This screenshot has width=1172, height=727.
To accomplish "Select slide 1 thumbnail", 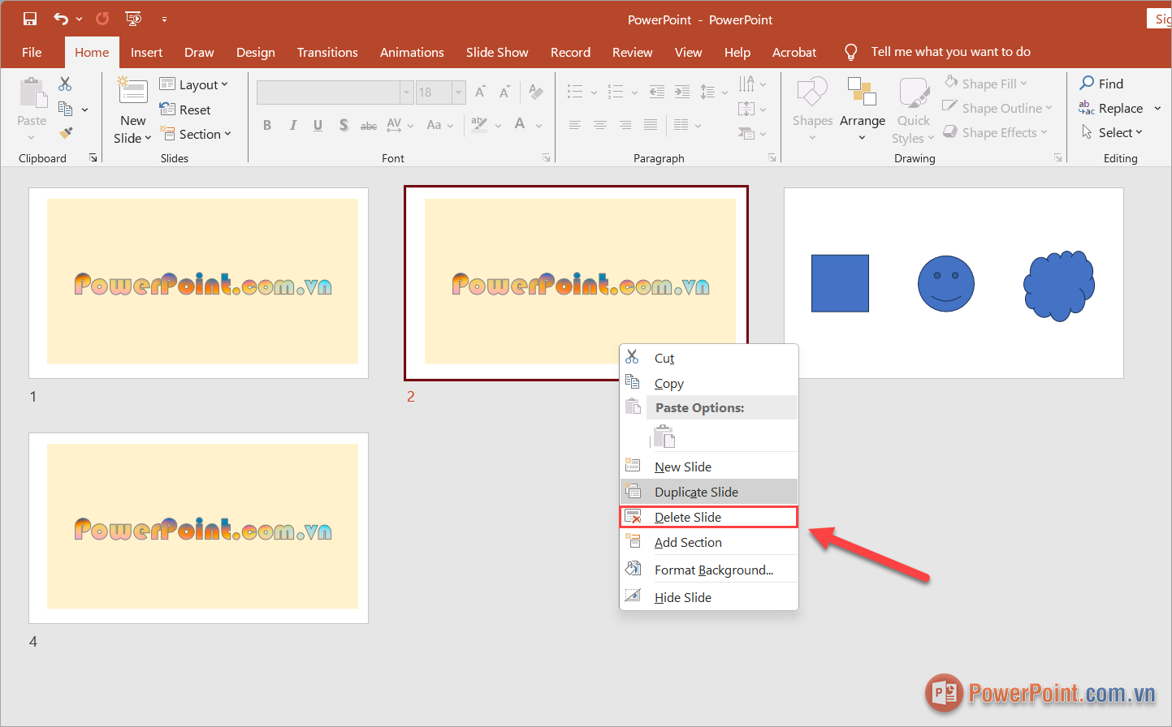I will (x=199, y=283).
